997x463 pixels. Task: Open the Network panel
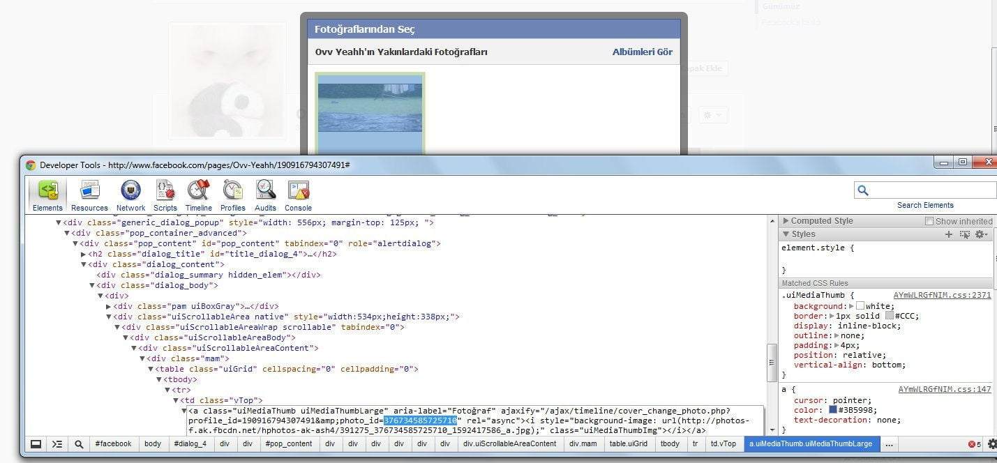coord(130,195)
